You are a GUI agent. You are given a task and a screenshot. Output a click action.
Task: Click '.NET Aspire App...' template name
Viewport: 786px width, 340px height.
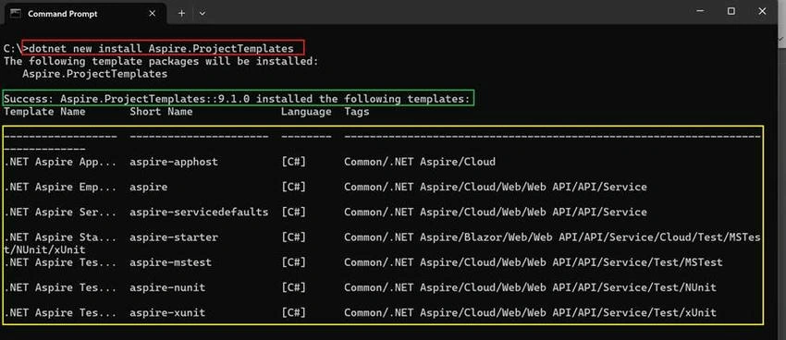(60, 162)
